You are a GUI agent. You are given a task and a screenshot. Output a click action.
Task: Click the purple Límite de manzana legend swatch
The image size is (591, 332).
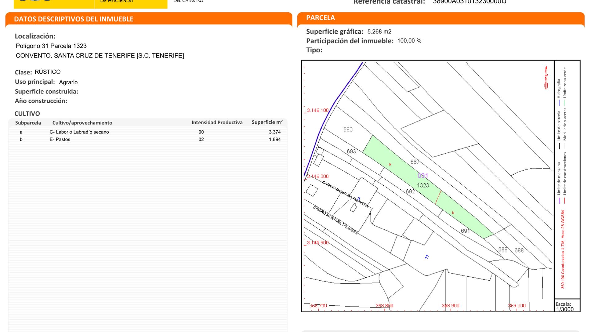tap(559, 201)
